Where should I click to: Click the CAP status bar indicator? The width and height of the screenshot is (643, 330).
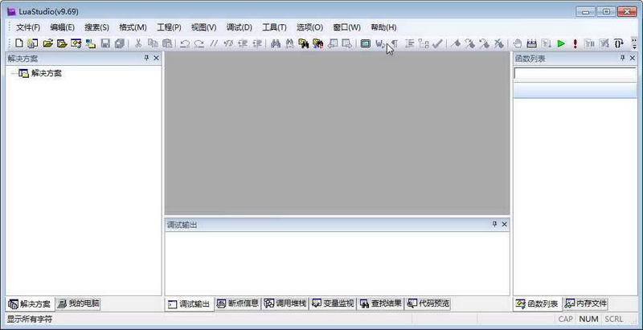coord(566,319)
